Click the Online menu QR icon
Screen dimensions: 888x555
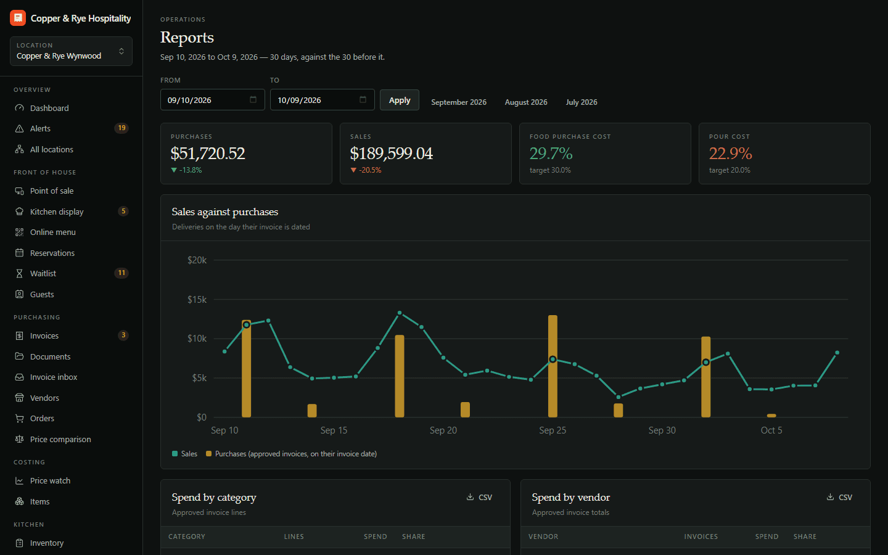[19, 232]
